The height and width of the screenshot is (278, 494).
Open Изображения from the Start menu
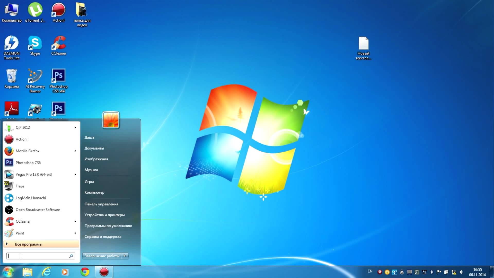[96, 159]
